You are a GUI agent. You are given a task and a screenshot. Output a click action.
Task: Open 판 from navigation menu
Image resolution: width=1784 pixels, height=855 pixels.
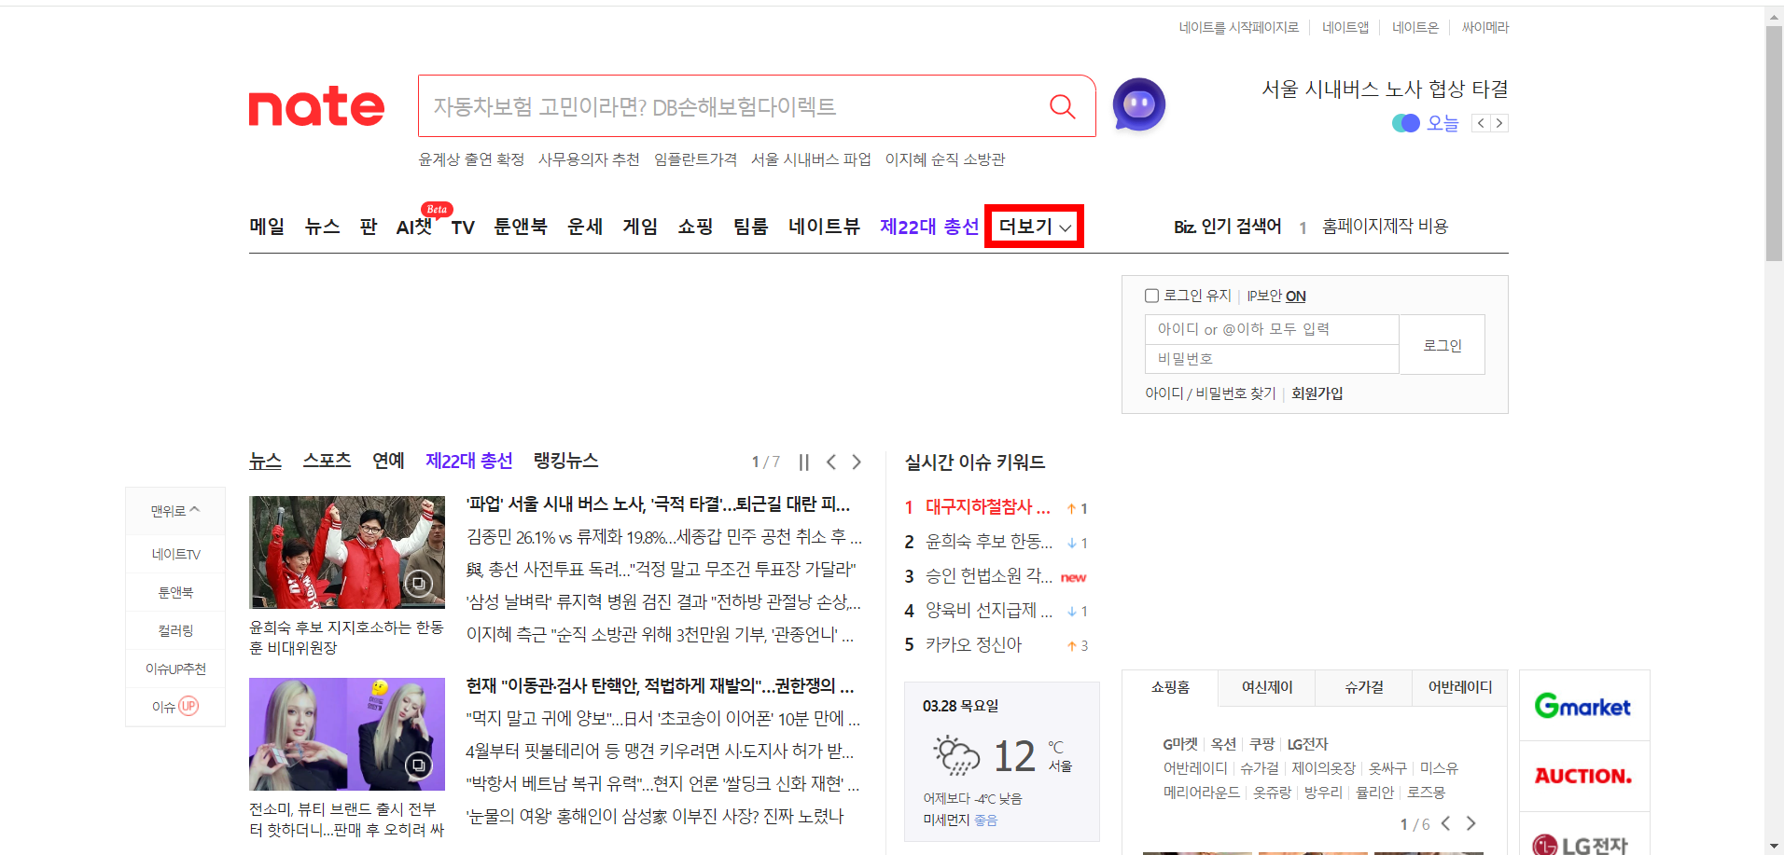[369, 227]
